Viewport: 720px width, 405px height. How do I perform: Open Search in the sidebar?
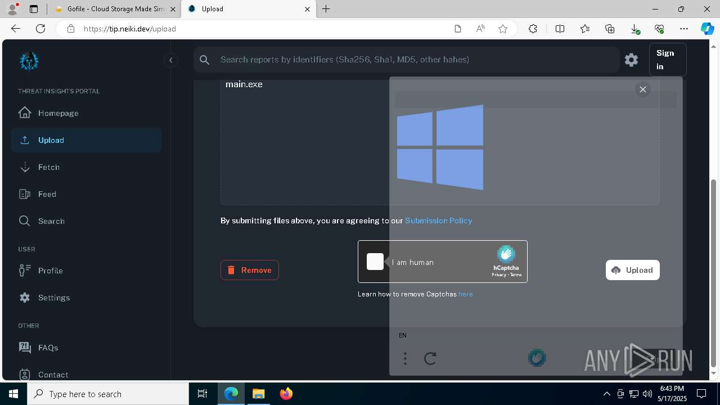click(x=86, y=221)
